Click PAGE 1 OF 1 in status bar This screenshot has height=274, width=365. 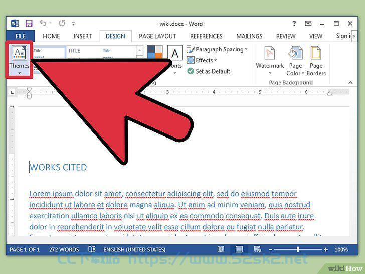pyautogui.click(x=25, y=250)
